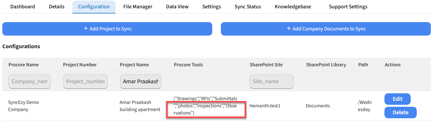Click the Site_name filter field
Viewport: 434px width, 124px height.
271,82
